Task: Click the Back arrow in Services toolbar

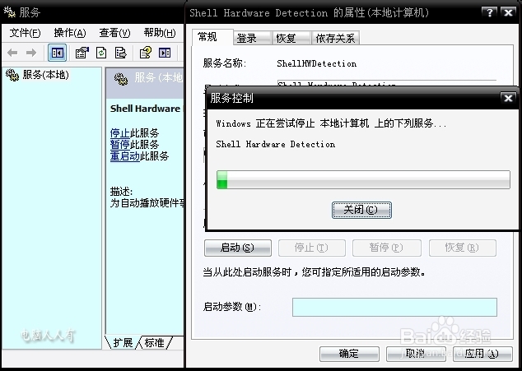Action: (x=12, y=53)
